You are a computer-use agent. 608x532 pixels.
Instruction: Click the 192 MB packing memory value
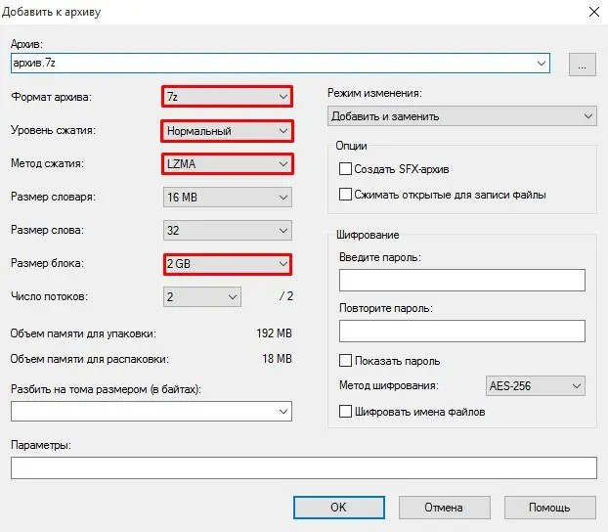tap(274, 333)
